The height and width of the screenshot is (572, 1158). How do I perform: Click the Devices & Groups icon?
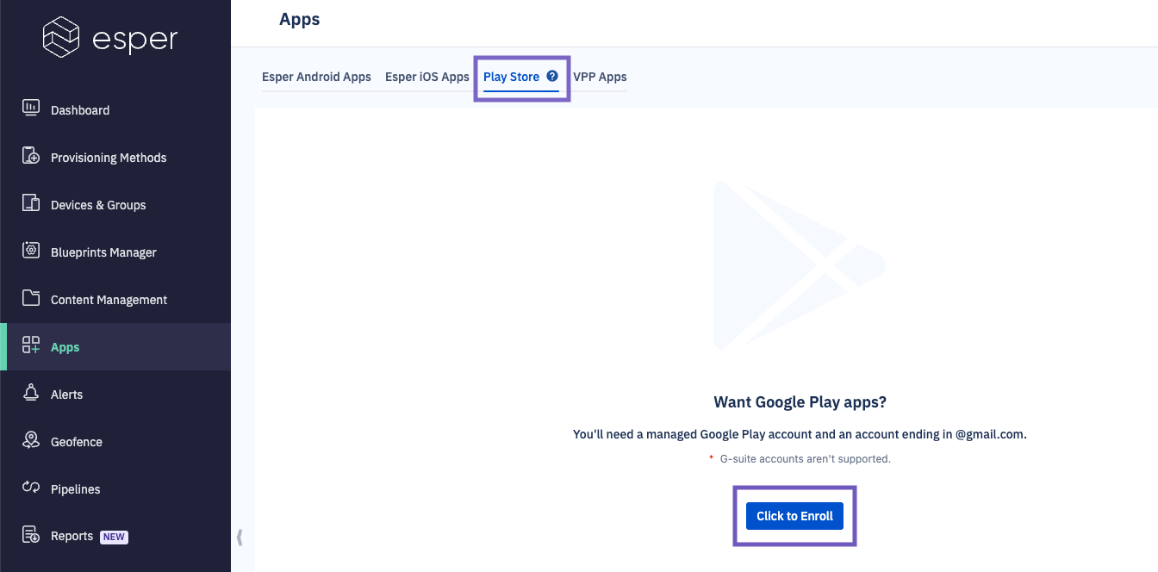click(x=30, y=204)
